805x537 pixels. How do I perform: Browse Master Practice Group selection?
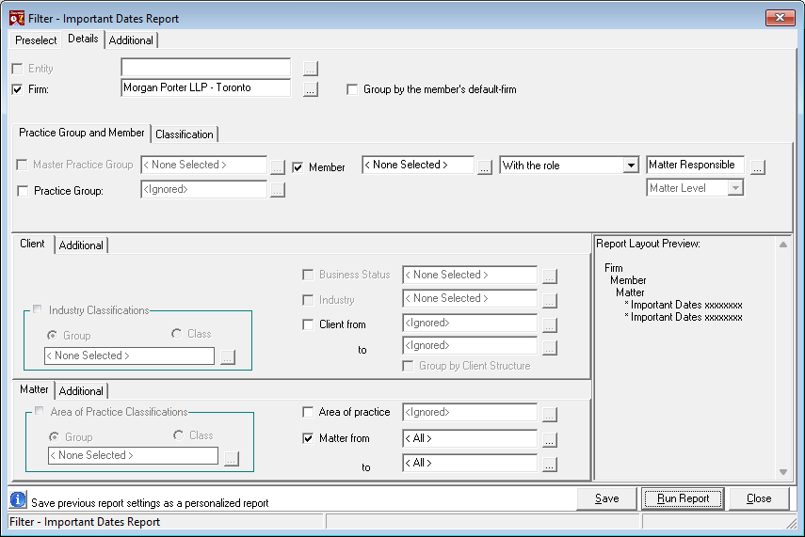tap(277, 166)
